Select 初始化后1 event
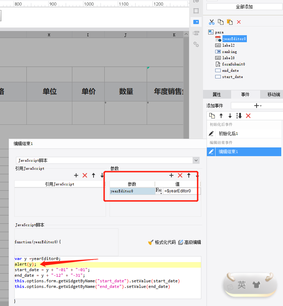The width and height of the screenshot is (283, 306). (248, 133)
